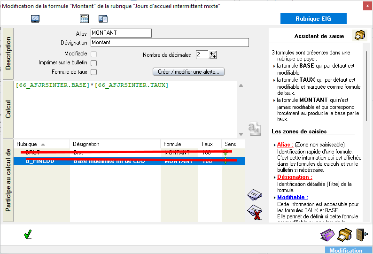
Task: Validate with the green checkmark icon
Action: point(28,234)
